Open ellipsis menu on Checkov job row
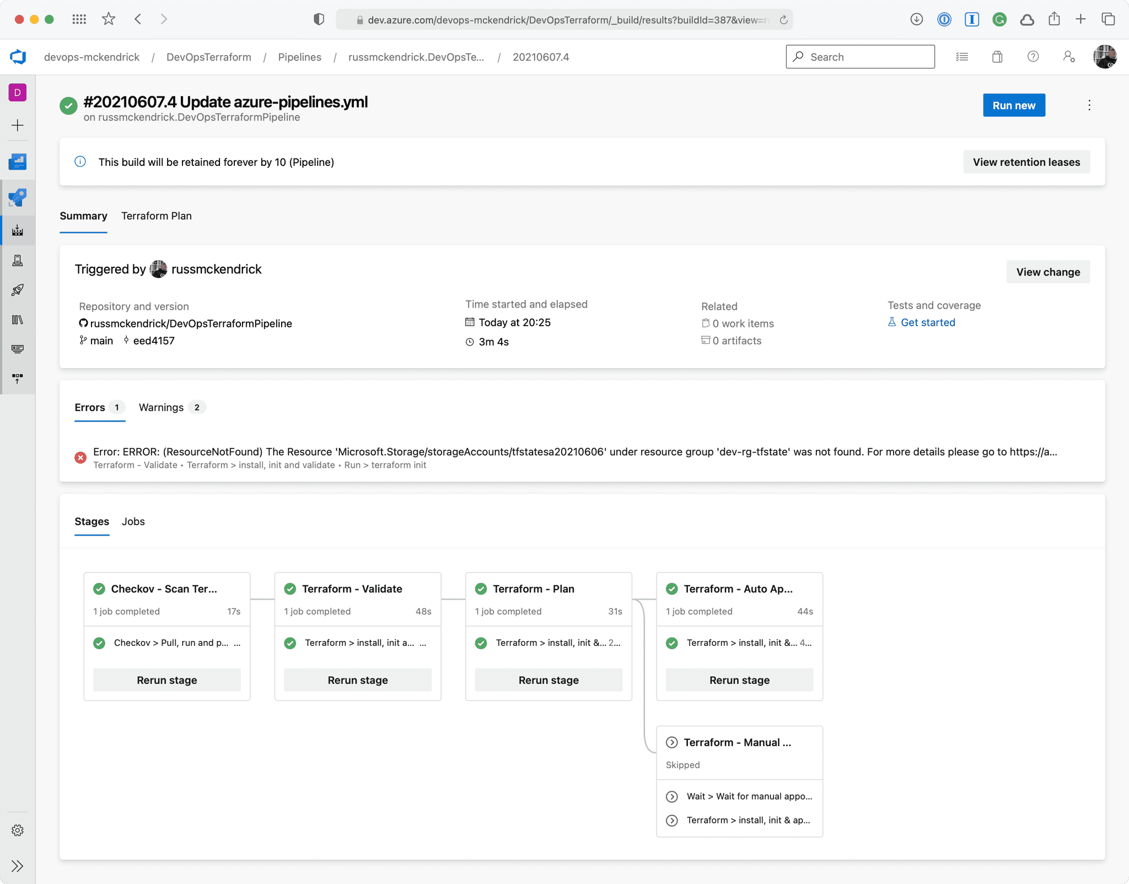The height and width of the screenshot is (884, 1129). click(237, 643)
